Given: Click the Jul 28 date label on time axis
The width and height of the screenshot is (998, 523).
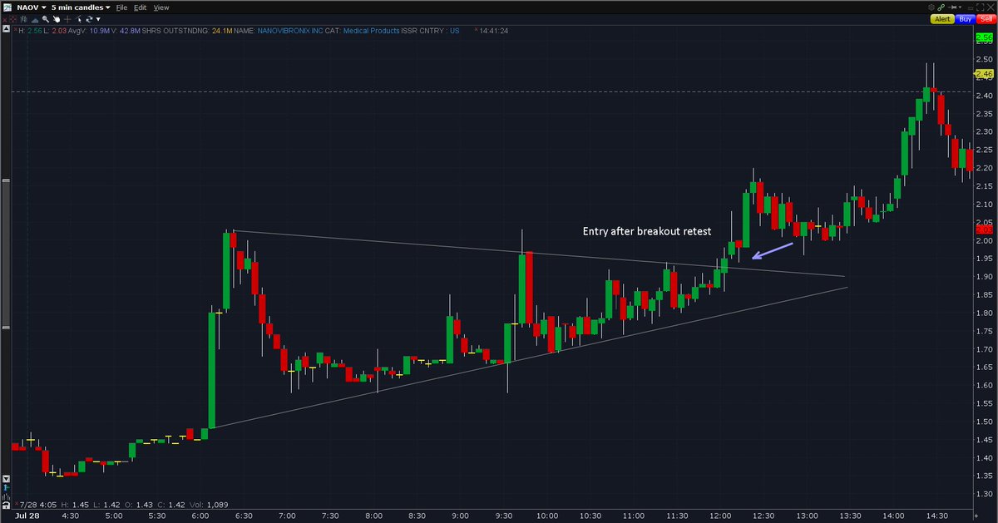Looking at the screenshot, I should (x=27, y=516).
